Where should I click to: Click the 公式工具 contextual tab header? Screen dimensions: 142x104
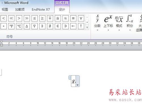pyautogui.click(x=62, y=3)
